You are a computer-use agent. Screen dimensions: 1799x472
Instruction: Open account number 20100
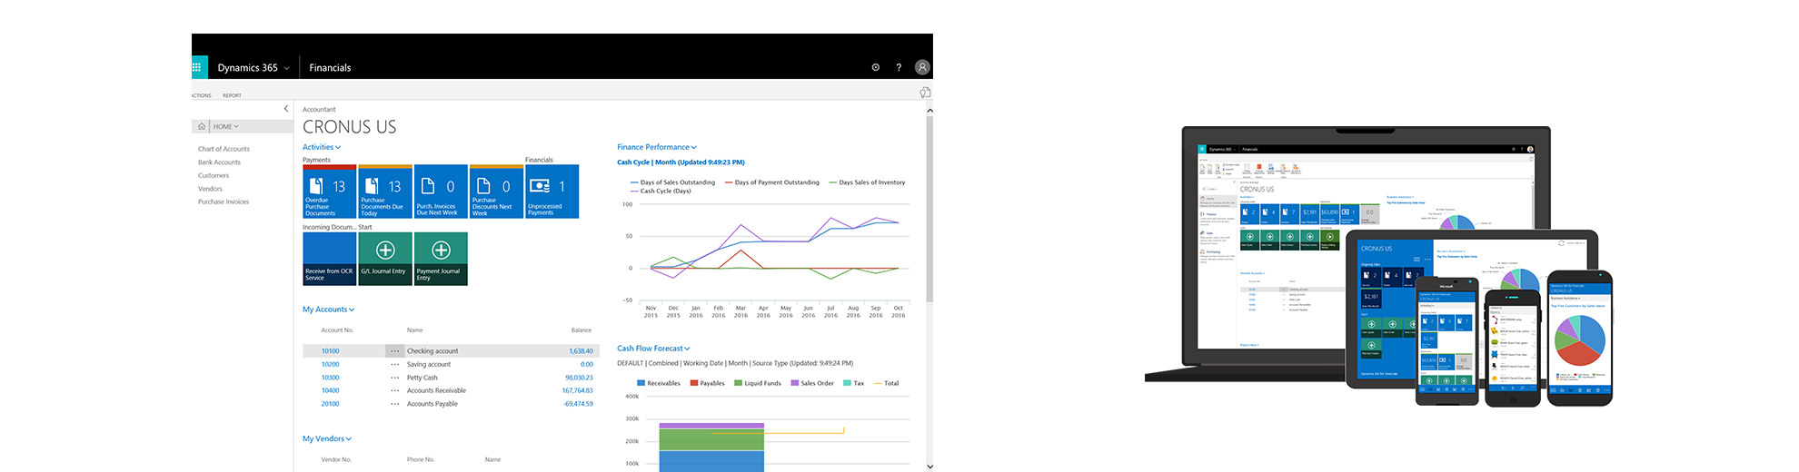(x=330, y=404)
